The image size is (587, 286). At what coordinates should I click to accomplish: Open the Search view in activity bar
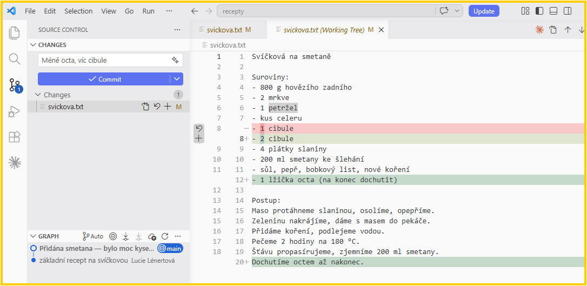pos(14,59)
